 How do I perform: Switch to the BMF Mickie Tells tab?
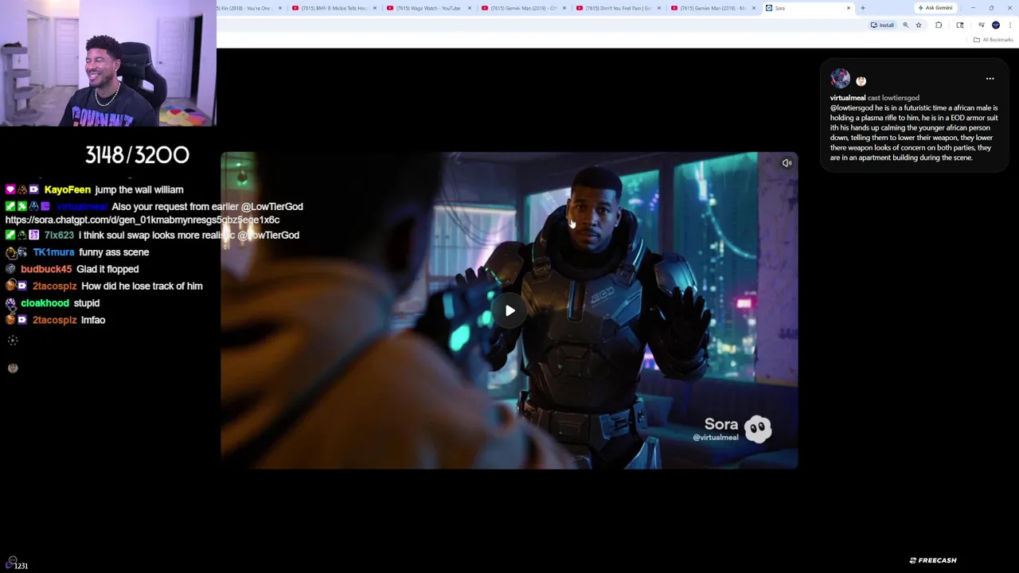(x=334, y=8)
